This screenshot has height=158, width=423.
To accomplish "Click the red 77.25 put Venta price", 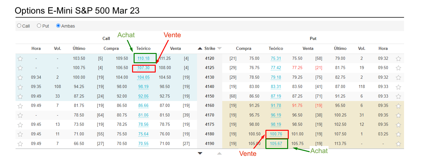I will point(297,68).
